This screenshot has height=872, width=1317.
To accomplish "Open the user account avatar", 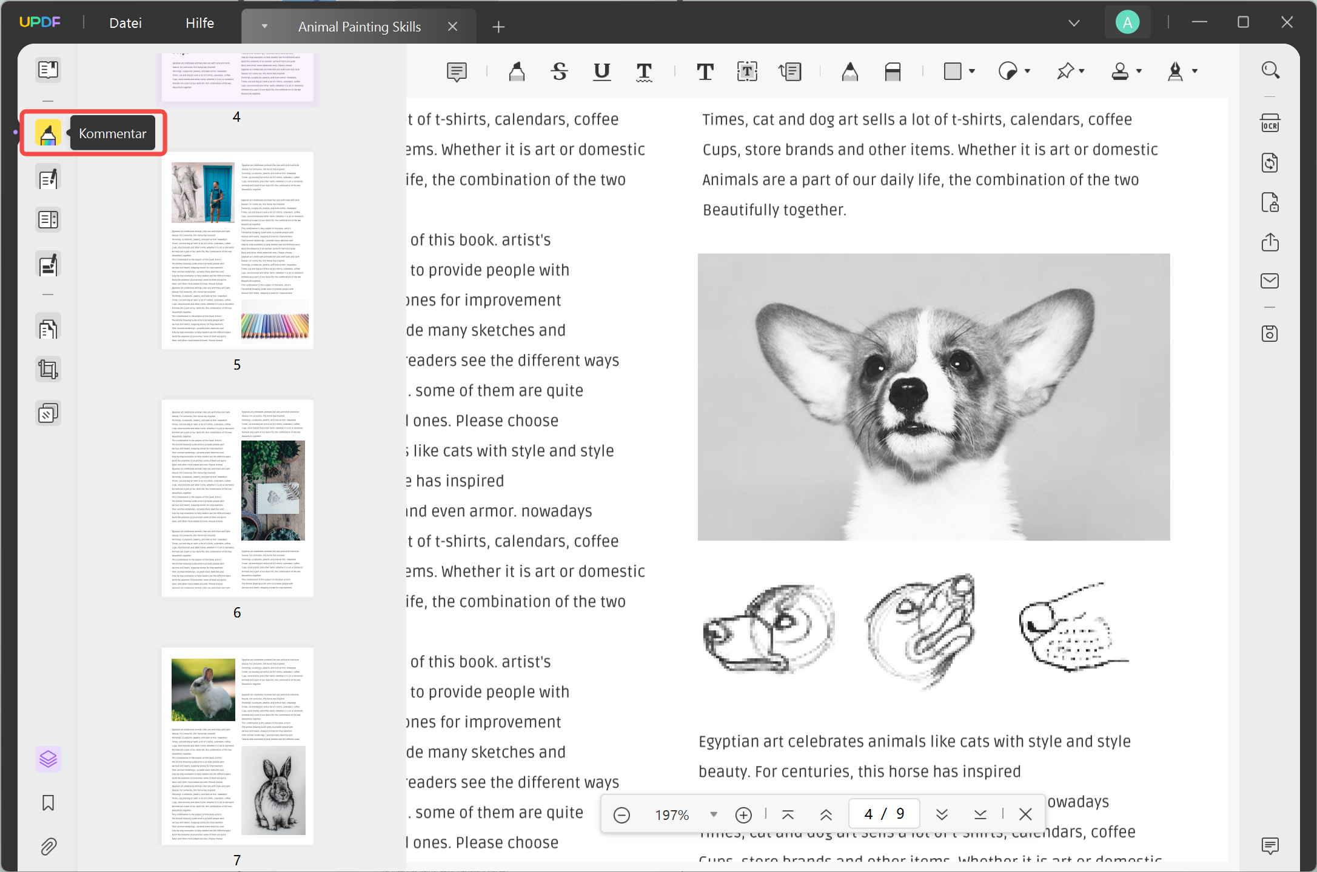I will [x=1127, y=23].
